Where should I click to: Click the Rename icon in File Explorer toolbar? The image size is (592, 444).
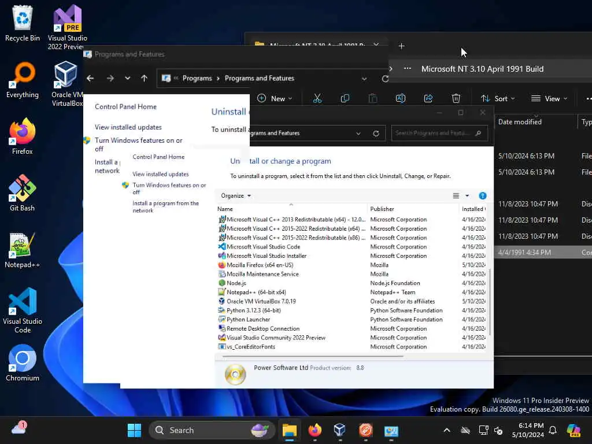[400, 98]
